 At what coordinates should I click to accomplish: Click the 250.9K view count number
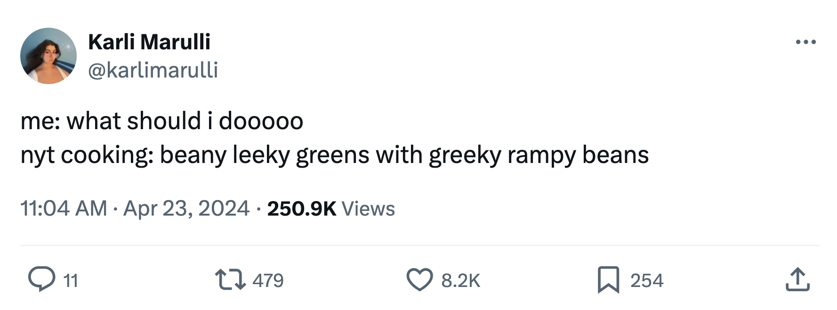coord(302,209)
